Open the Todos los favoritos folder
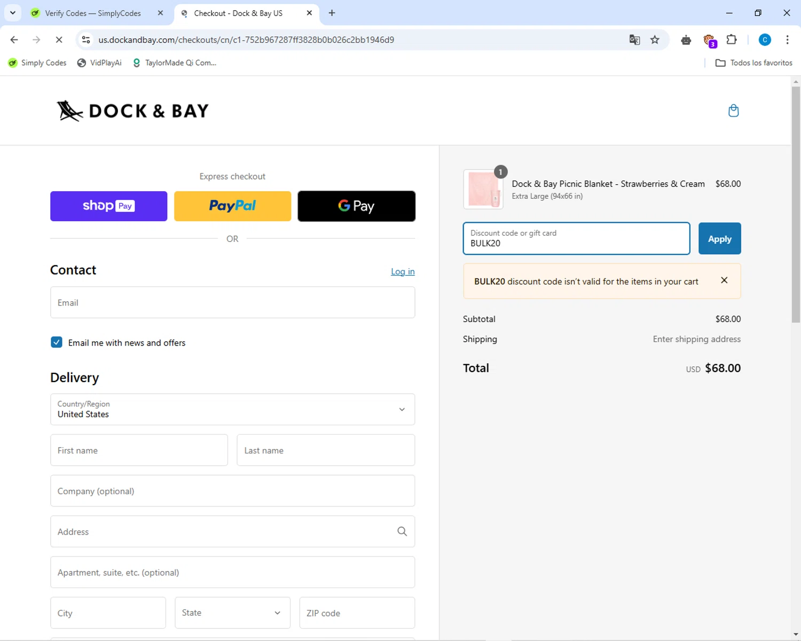 point(754,62)
